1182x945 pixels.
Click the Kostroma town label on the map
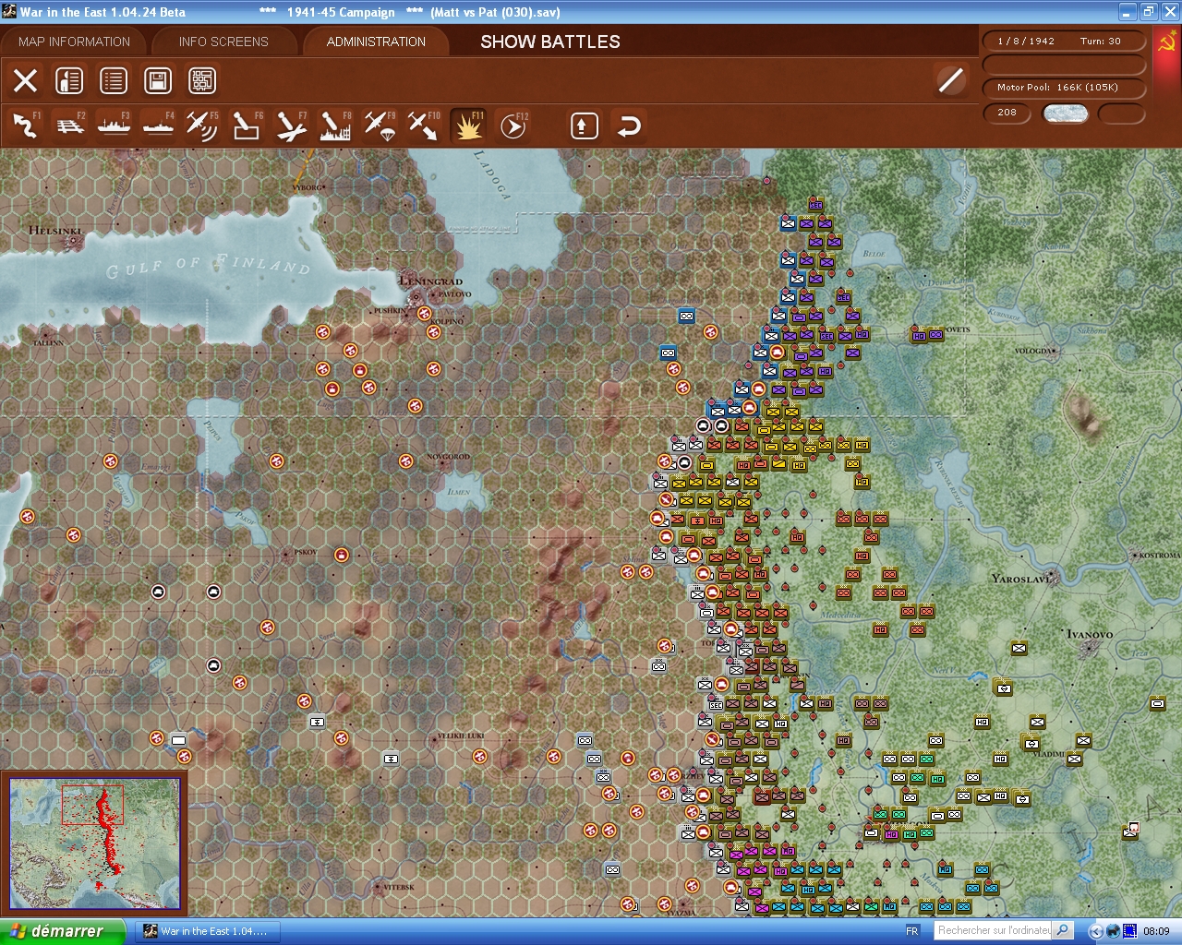click(1161, 556)
